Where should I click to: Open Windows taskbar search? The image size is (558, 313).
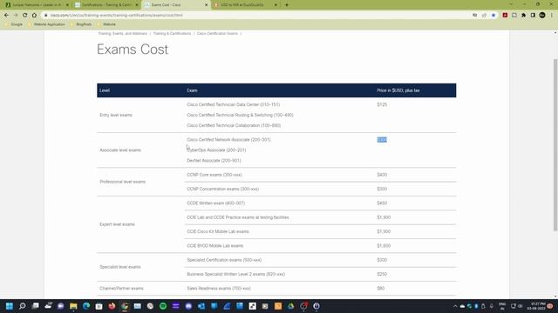tap(23, 306)
